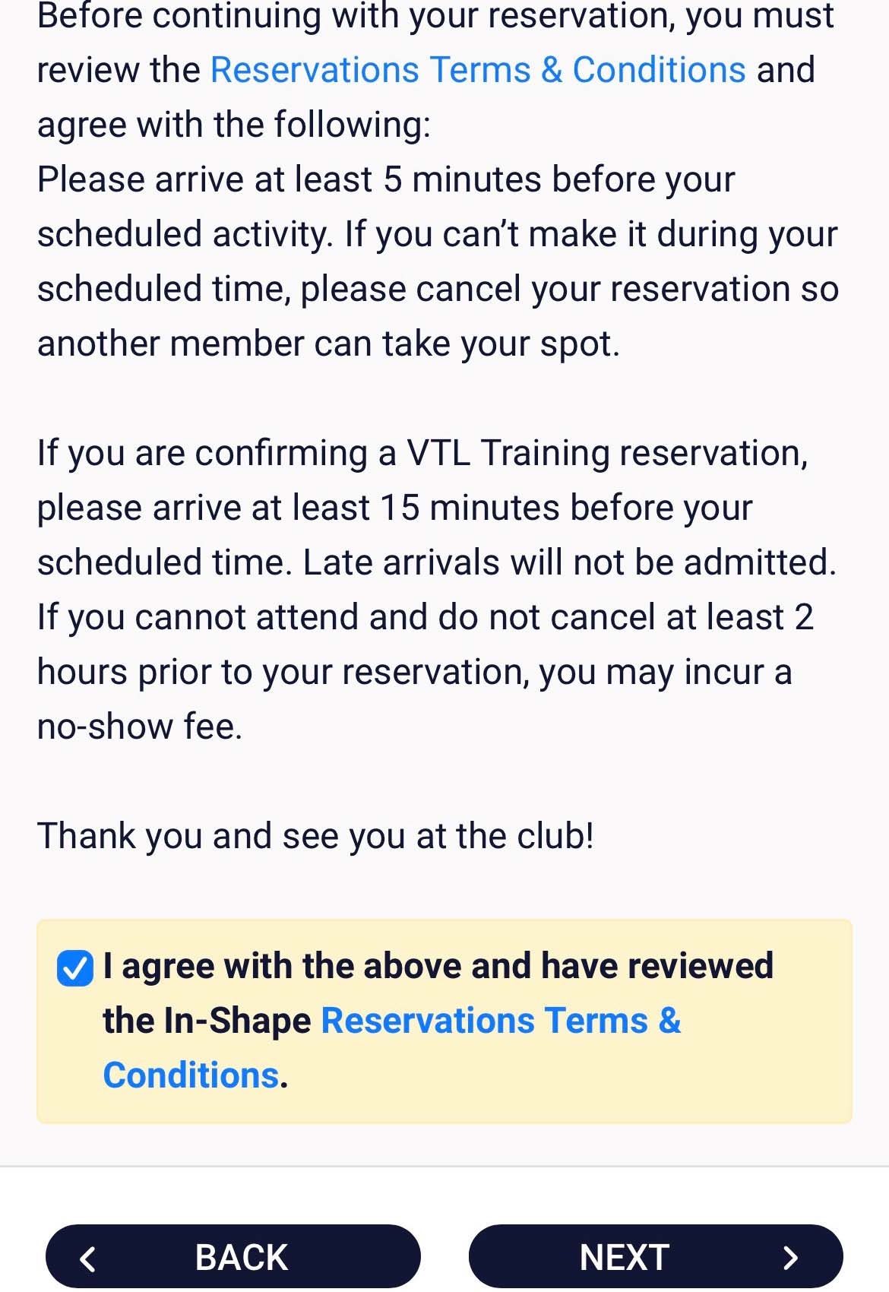Uncheck the agreement checkbox
The image size is (889, 1292).
point(74,968)
